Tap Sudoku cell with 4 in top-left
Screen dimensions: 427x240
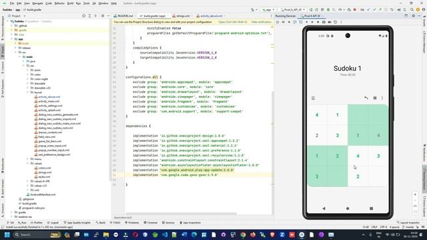[x=317, y=115]
